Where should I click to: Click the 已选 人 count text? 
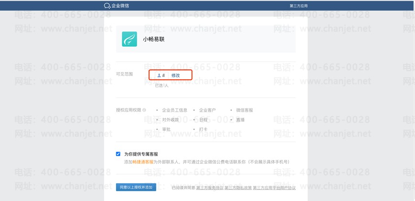162,85
